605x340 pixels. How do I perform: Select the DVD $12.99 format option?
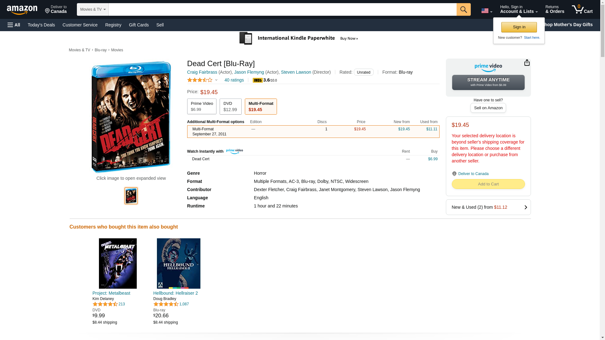[x=230, y=106]
